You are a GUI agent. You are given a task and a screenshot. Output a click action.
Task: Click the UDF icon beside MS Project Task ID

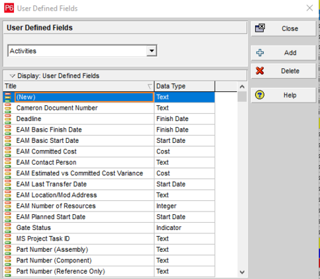[8, 239]
